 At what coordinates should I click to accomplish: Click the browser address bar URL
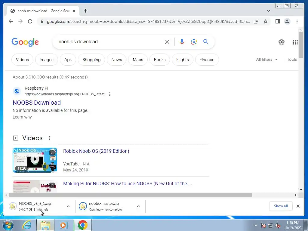click(x=148, y=21)
